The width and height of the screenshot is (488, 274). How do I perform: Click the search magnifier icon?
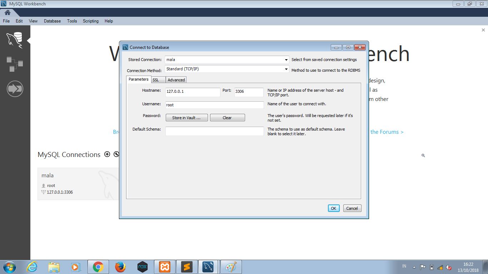(x=423, y=156)
